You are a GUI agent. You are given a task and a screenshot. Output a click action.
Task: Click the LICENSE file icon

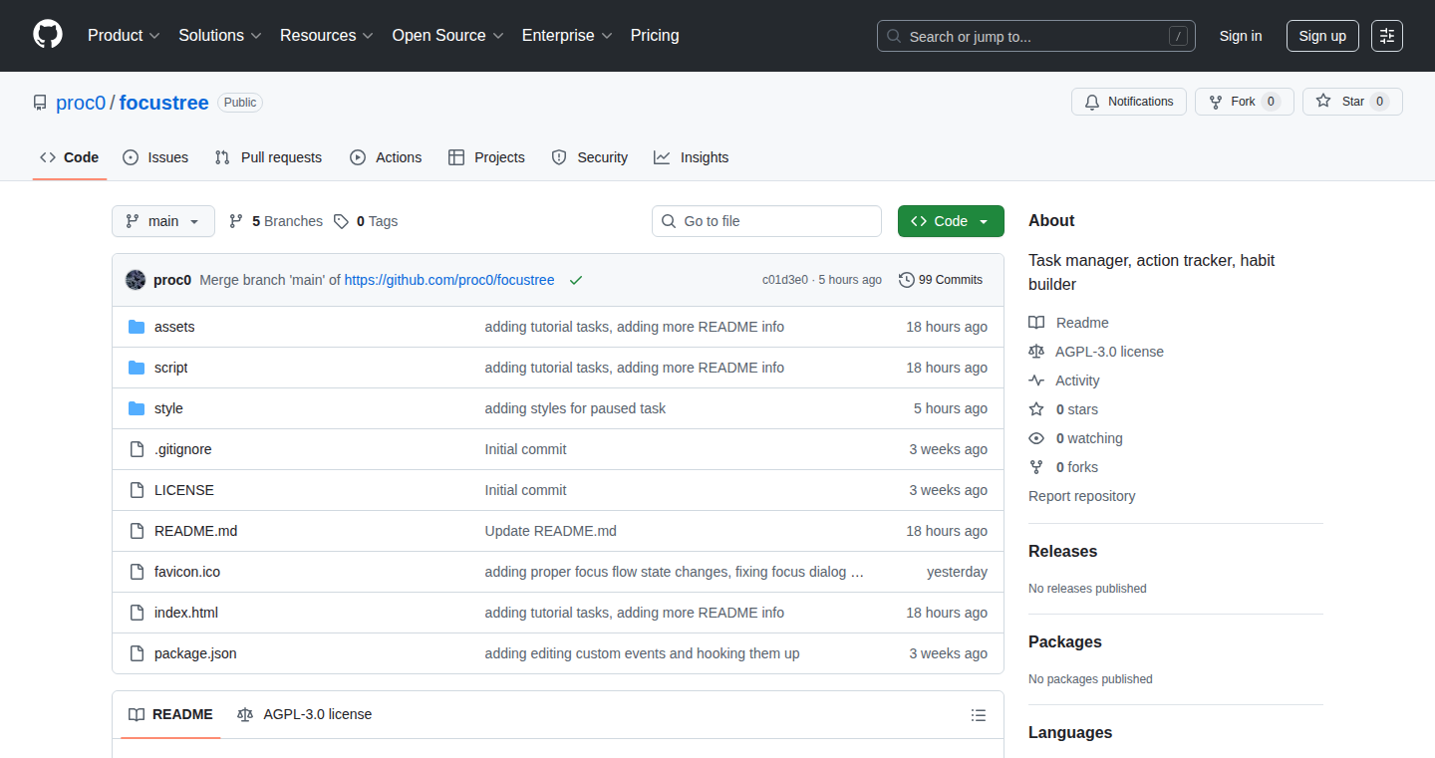(x=137, y=490)
